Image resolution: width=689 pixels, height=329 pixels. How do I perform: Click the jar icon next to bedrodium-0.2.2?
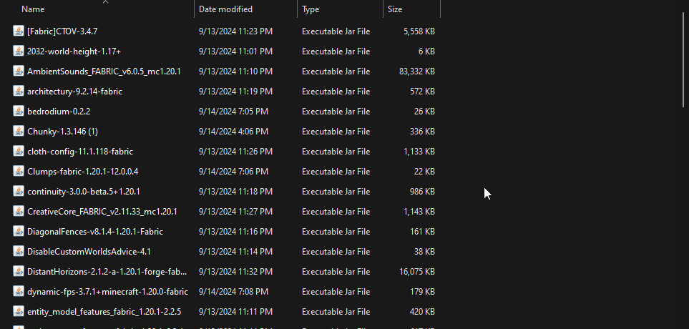point(19,112)
